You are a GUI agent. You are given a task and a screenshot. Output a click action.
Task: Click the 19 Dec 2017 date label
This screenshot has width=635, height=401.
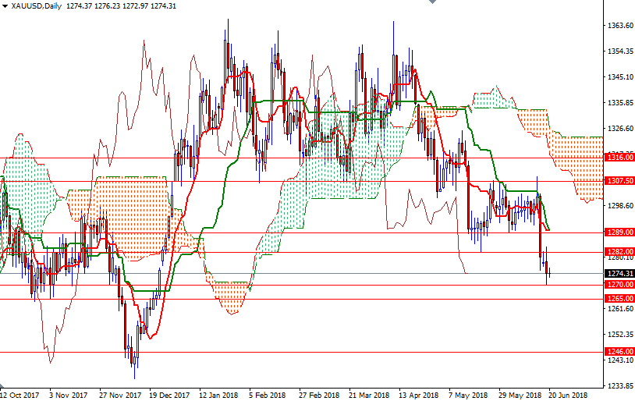pyautogui.click(x=169, y=395)
